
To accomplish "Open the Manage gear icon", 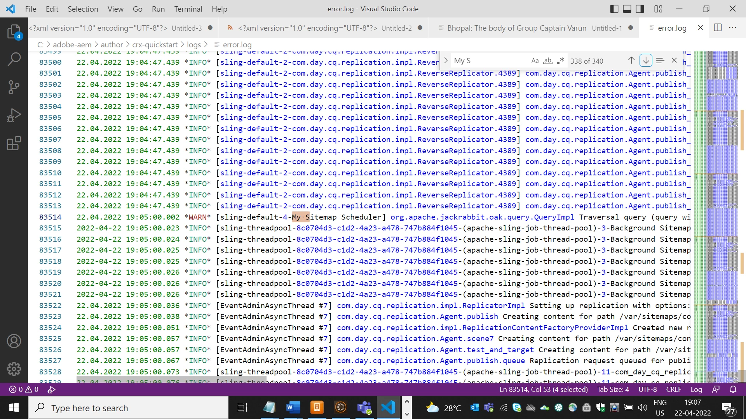I will [x=14, y=369].
